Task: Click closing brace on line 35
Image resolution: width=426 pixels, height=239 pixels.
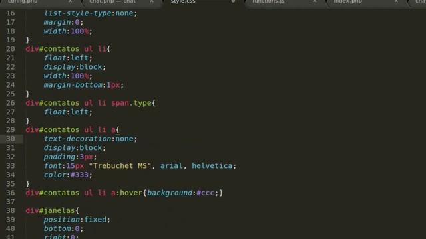Action: 27,184
